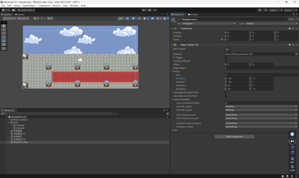Viewport: 299px width, 178px height.
Task: Enable the Used By Effector checkbox
Action: click(226, 61)
